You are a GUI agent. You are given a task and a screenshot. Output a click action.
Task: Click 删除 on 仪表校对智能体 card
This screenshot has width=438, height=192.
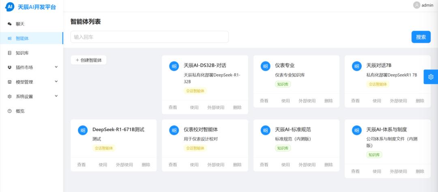pos(237,164)
